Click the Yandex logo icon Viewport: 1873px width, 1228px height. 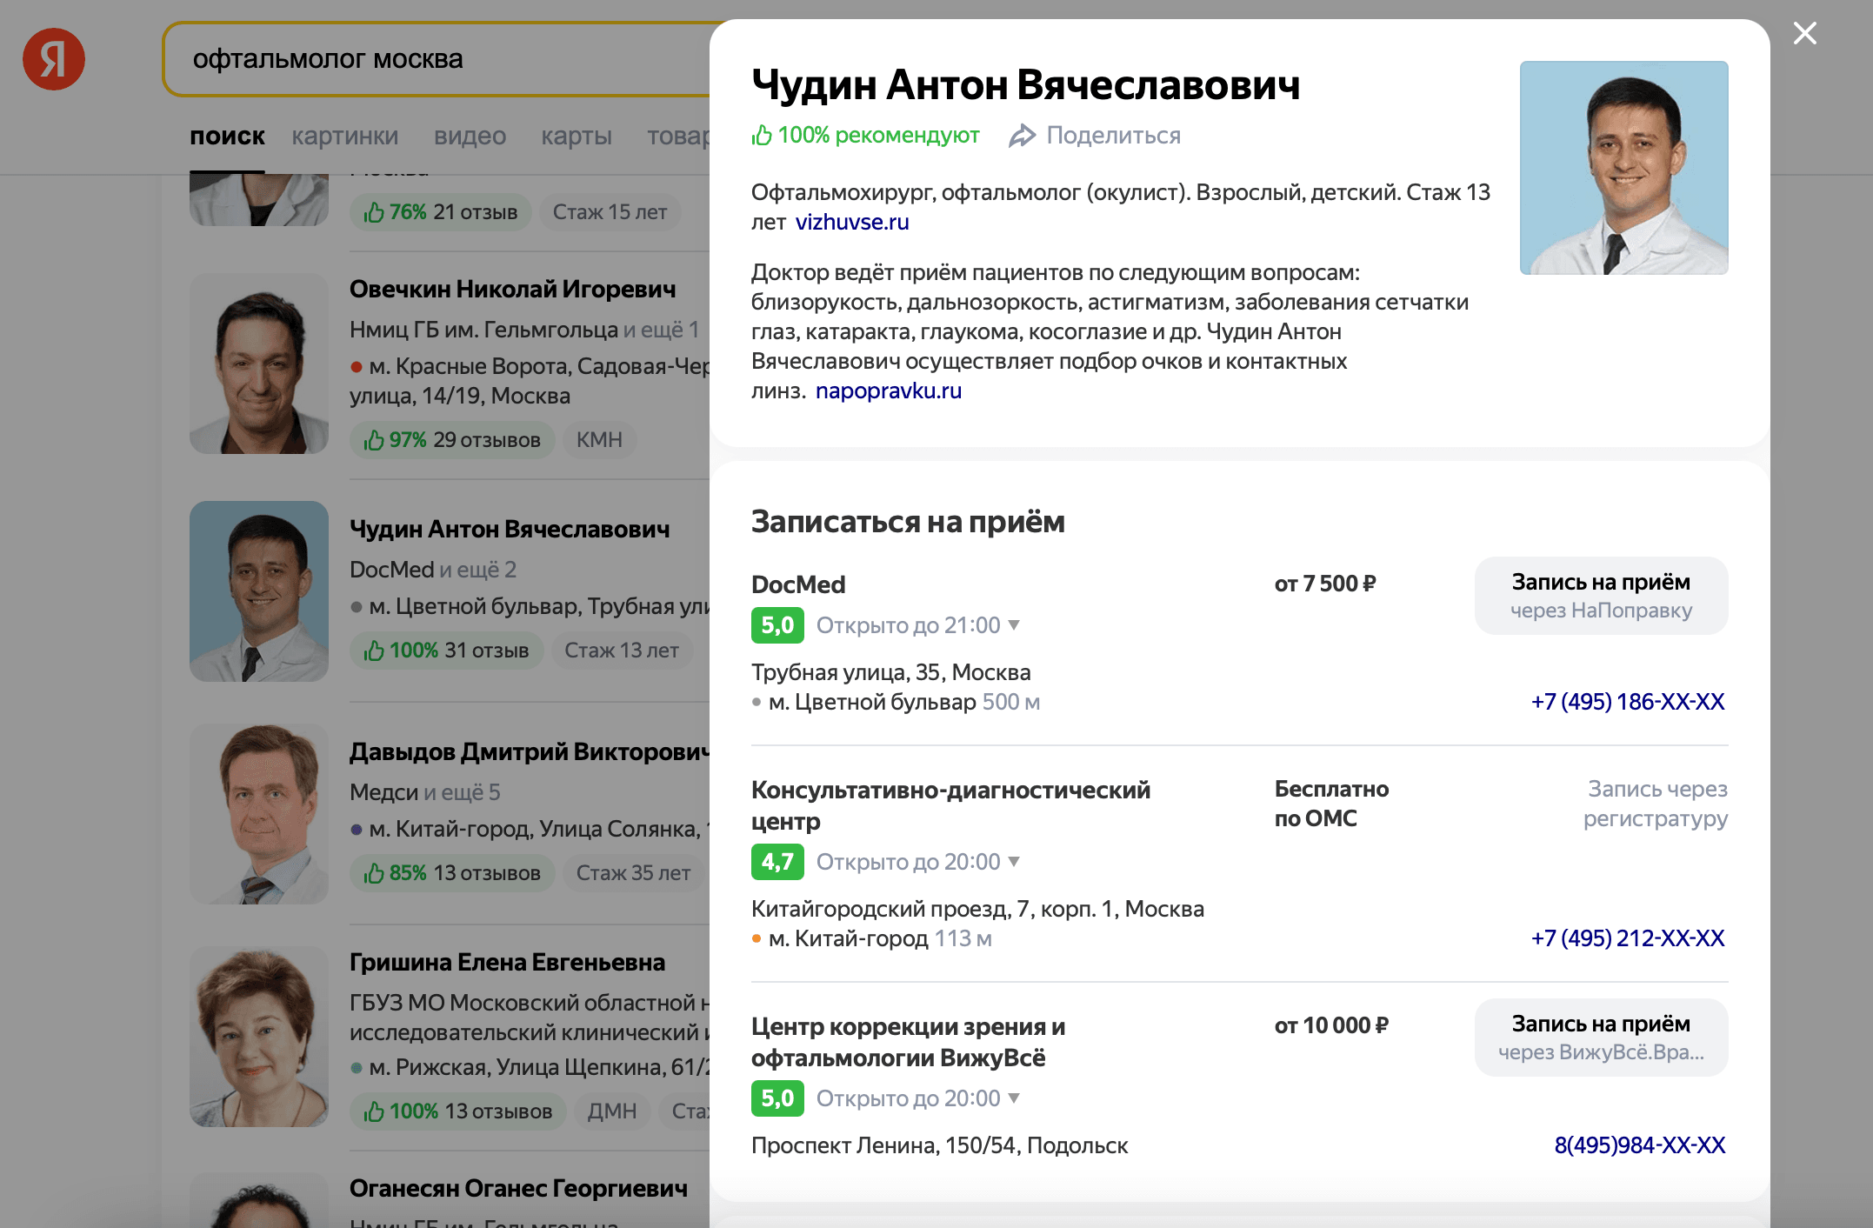click(x=54, y=59)
